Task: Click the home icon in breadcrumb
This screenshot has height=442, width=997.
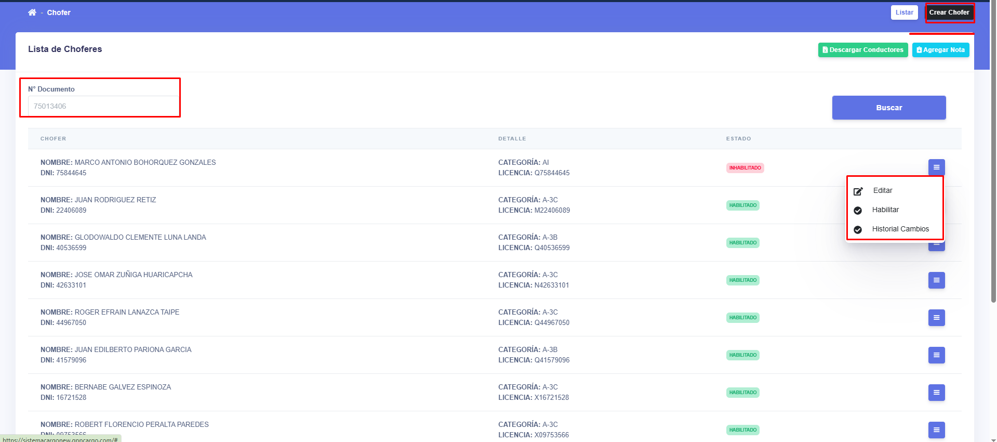Action: [32, 12]
